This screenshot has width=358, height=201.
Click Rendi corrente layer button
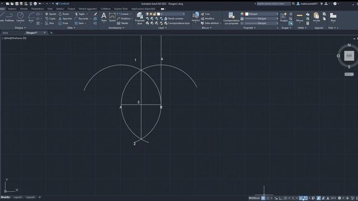click(x=174, y=18)
